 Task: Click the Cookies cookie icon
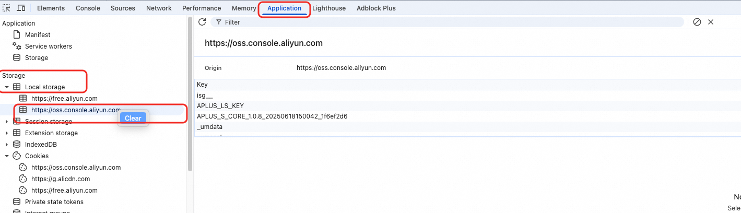[x=17, y=156]
